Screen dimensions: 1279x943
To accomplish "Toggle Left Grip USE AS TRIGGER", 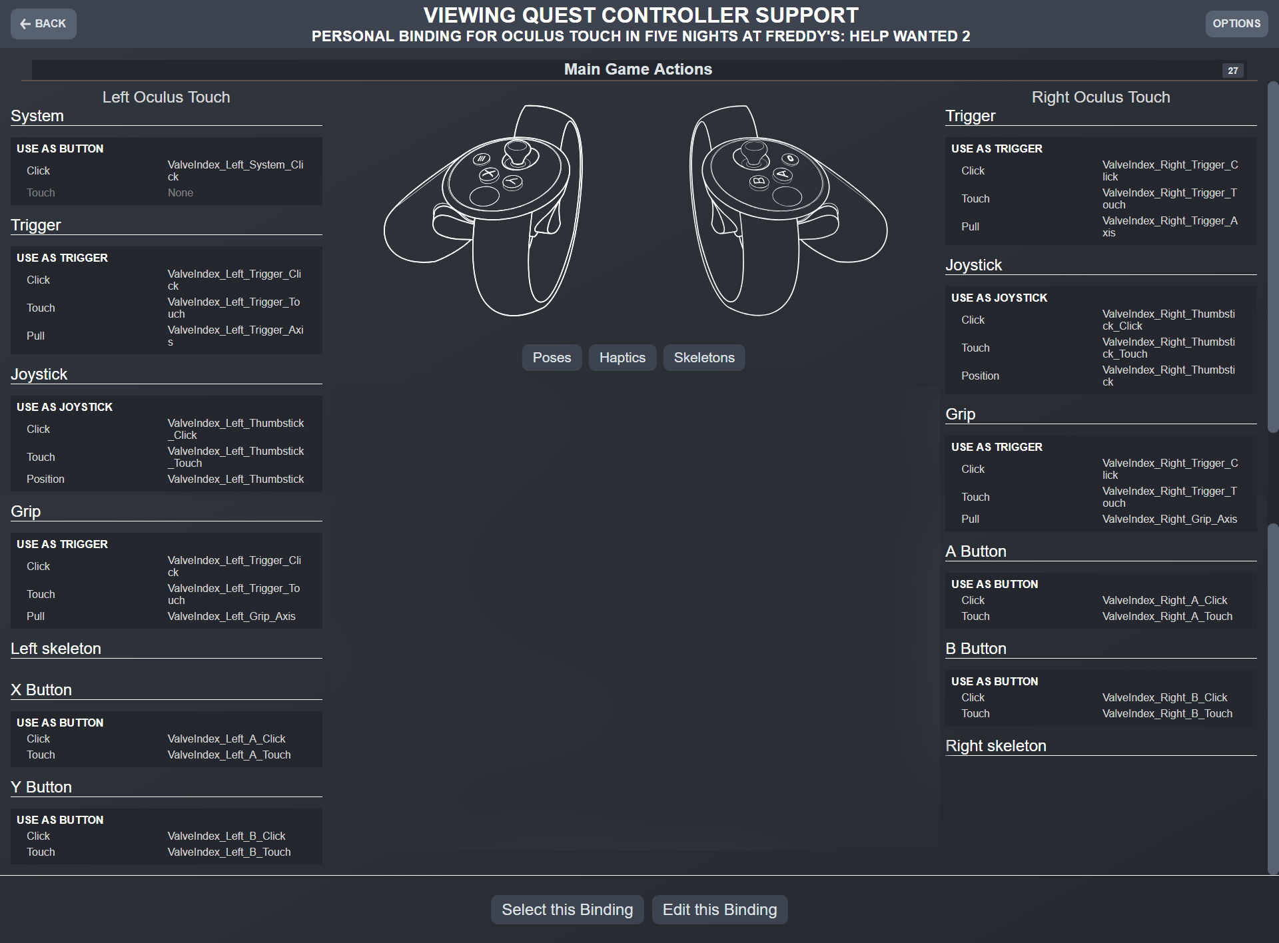I will coord(61,543).
